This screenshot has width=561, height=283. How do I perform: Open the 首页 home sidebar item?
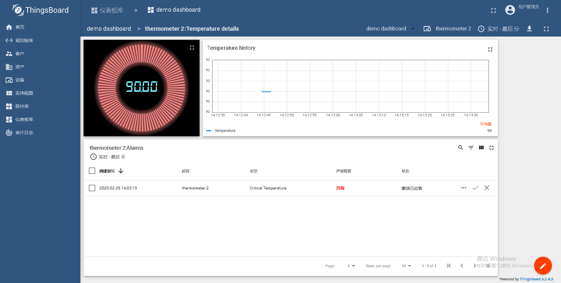tap(40, 27)
